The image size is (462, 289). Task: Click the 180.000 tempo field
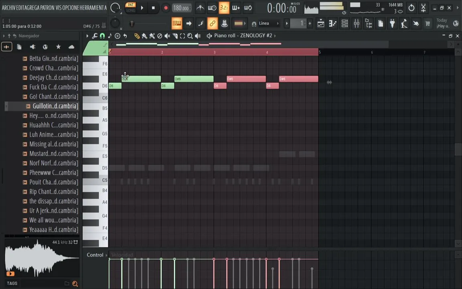181,8
